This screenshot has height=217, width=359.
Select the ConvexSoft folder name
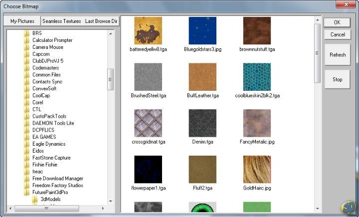click(44, 88)
